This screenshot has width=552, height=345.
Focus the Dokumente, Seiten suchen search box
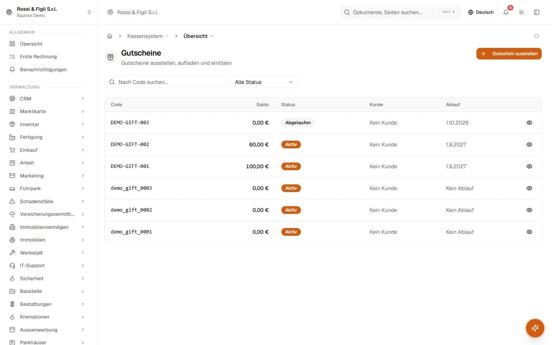point(401,12)
